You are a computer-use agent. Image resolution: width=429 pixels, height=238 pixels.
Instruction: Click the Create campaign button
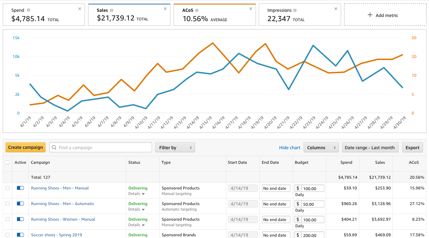pos(26,147)
